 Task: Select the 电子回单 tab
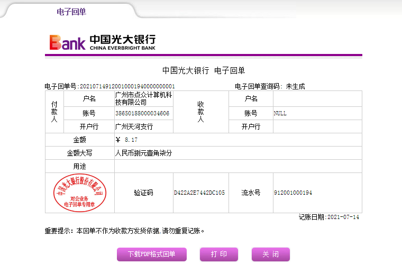tap(71, 12)
